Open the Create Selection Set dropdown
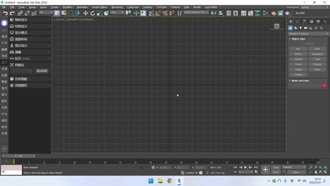The width and height of the screenshot is (330, 186). tap(196, 12)
